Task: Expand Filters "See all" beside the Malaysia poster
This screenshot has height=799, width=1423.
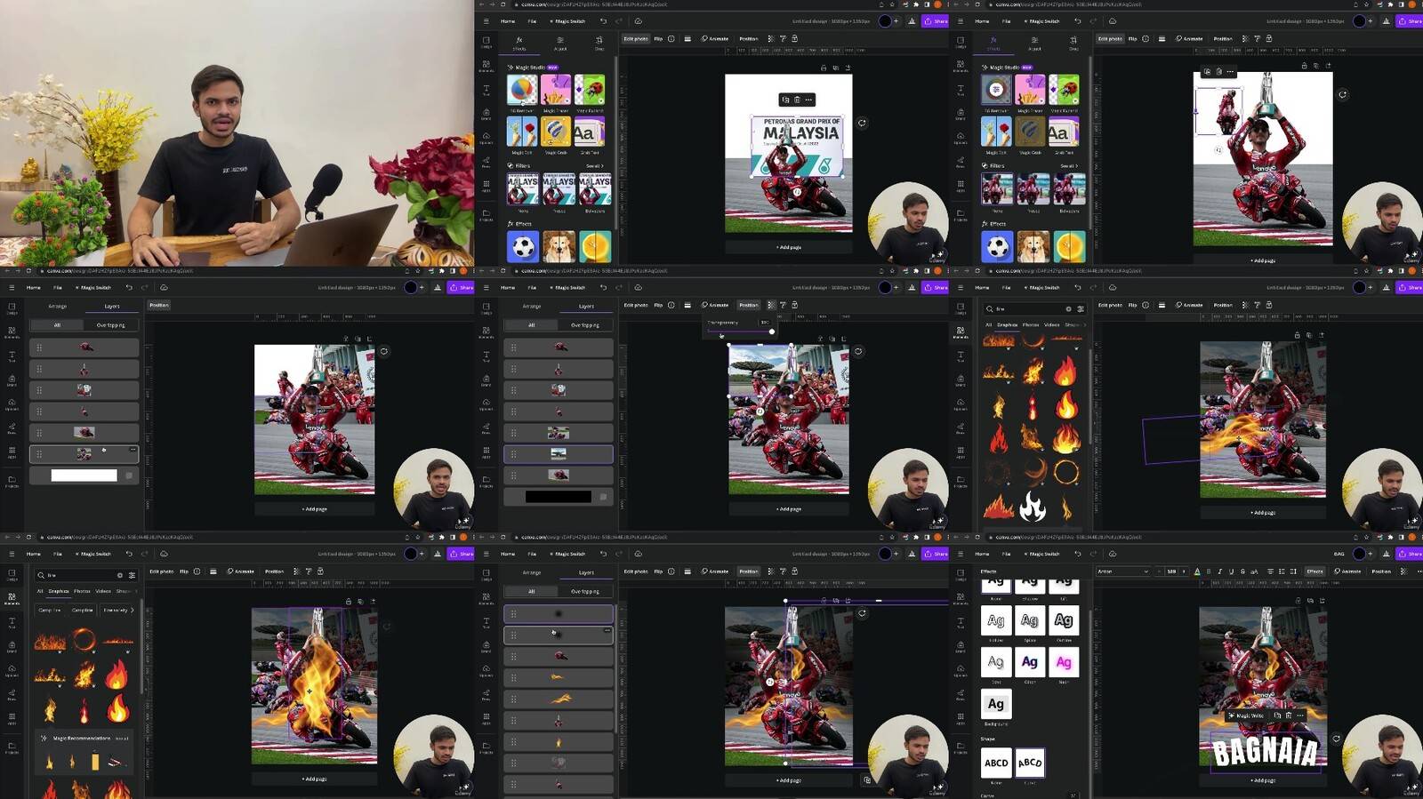Action: [594, 166]
